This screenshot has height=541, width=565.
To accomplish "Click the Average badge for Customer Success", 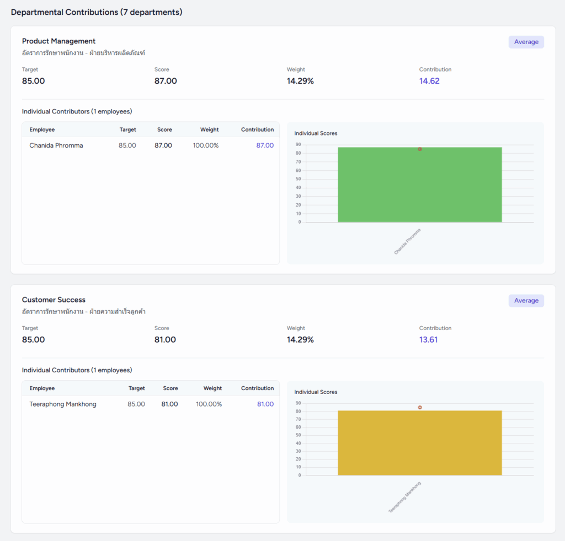I will [526, 301].
